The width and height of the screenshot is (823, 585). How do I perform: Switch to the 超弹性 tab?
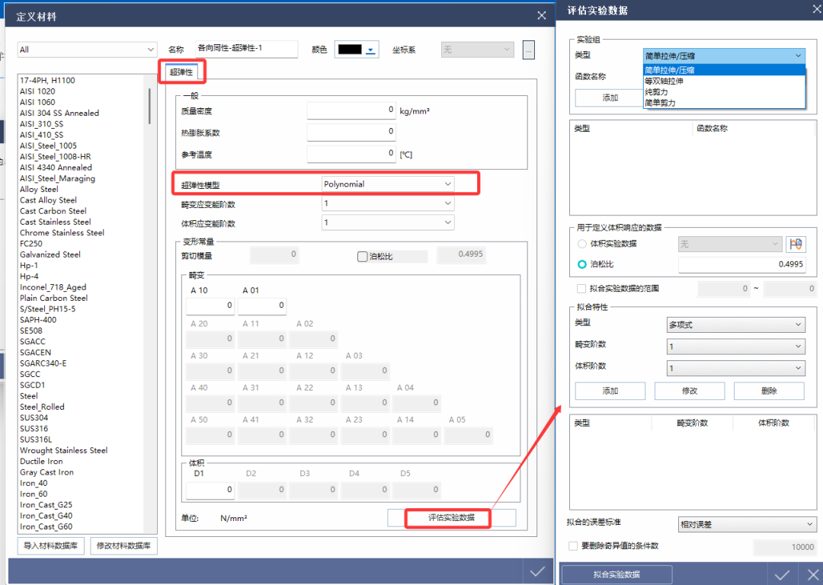coord(181,72)
